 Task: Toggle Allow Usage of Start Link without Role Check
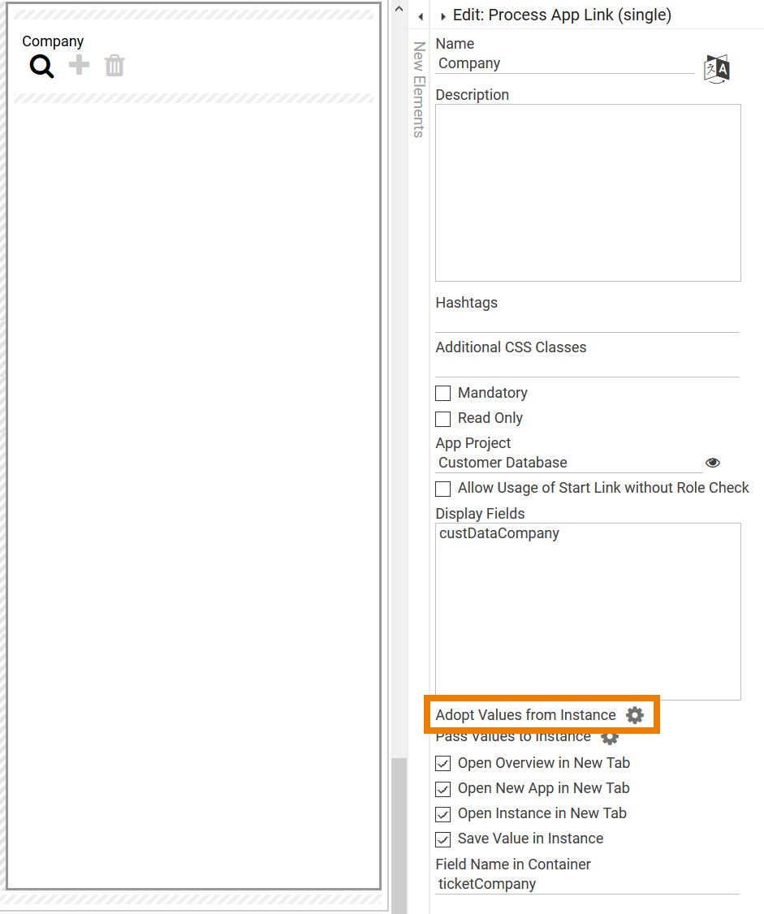(x=443, y=489)
